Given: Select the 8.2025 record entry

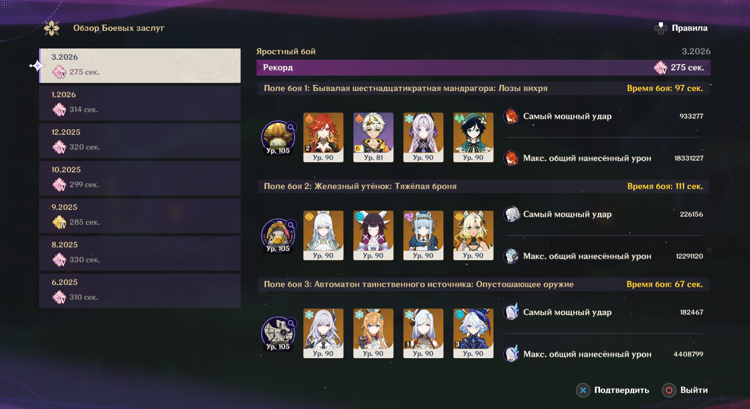Looking at the screenshot, I should tap(140, 253).
